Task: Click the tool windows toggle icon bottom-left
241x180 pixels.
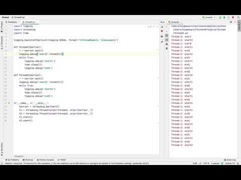Action: pos(2,163)
